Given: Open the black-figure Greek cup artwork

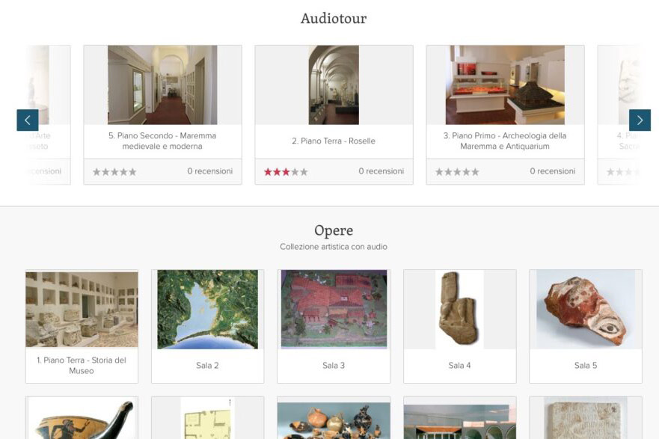Looking at the screenshot, I should (82, 418).
